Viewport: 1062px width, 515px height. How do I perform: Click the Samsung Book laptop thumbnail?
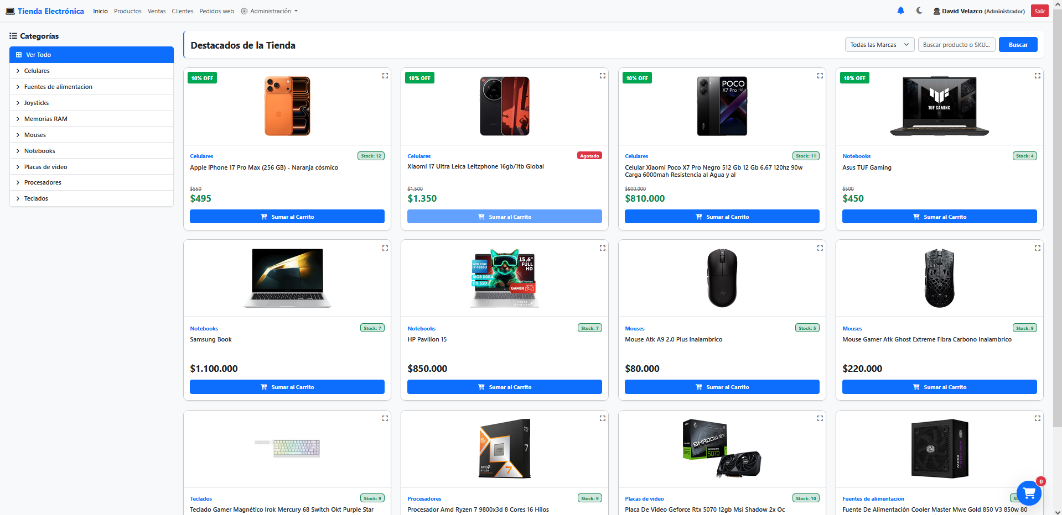tap(287, 278)
